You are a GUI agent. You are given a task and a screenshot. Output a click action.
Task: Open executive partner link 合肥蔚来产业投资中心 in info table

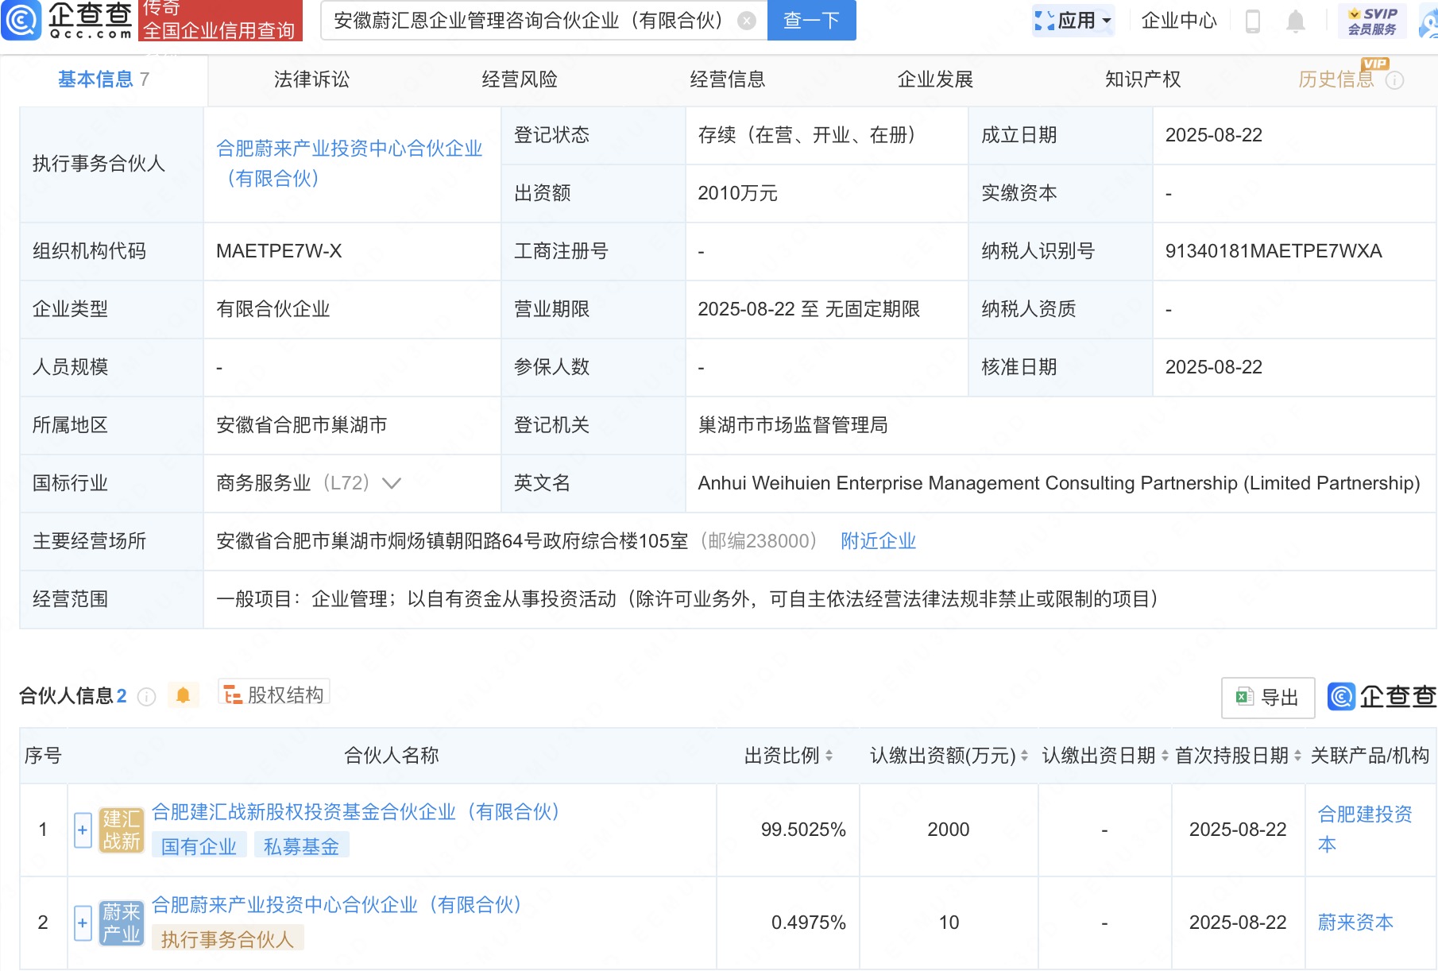(350, 164)
